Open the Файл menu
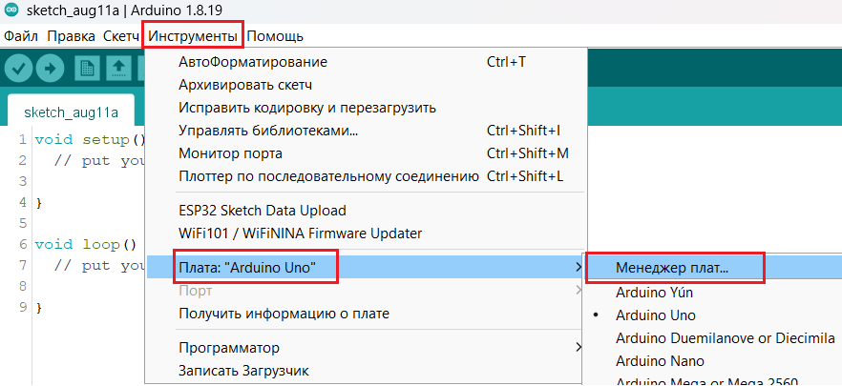Image resolution: width=842 pixels, height=386 pixels. pyautogui.click(x=21, y=36)
